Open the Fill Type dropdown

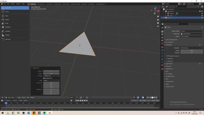[51, 76]
